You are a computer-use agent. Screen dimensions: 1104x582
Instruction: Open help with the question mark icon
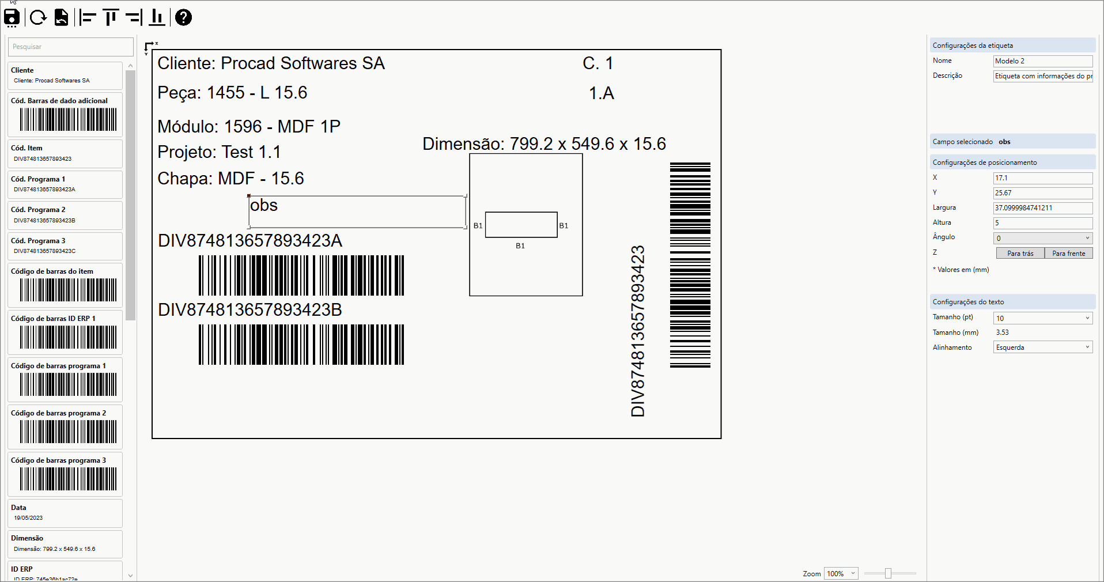coord(183,17)
